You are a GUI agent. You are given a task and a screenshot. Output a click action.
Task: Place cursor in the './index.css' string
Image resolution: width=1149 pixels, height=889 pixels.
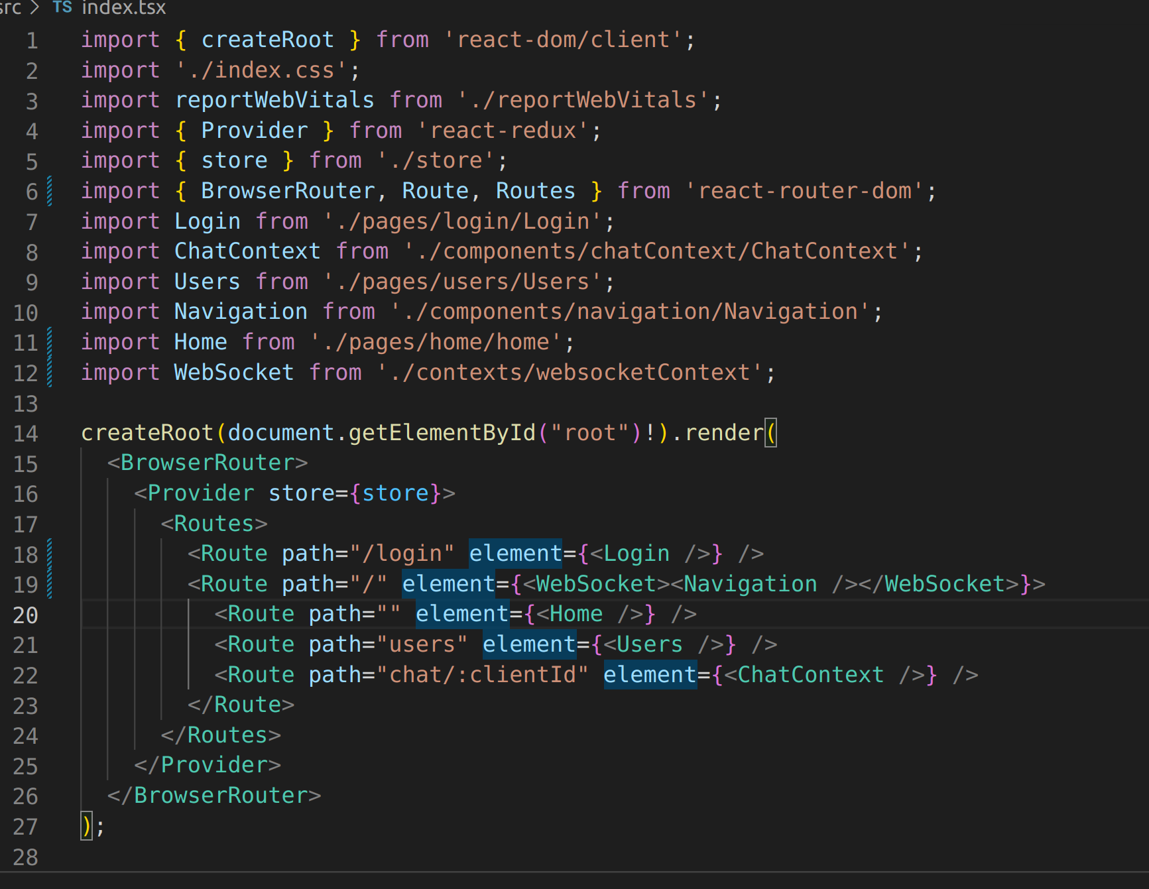261,70
